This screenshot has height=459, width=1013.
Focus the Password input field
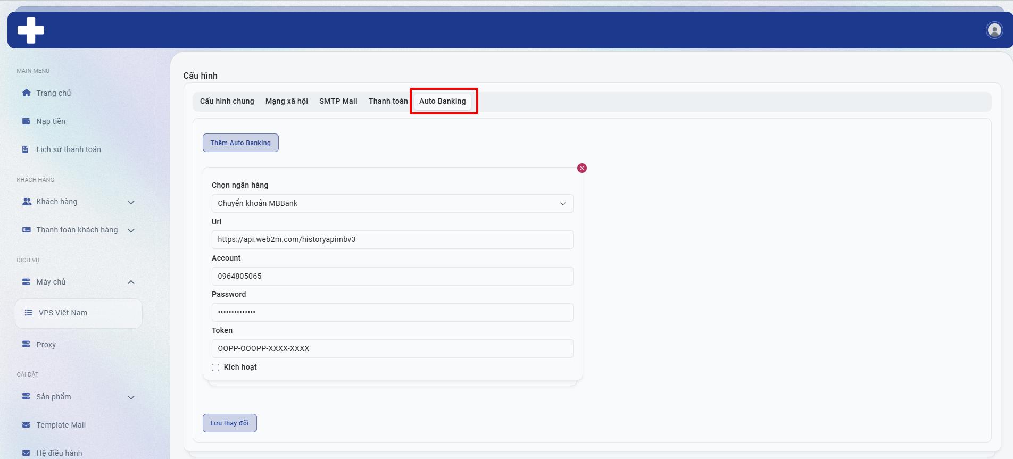[392, 312]
